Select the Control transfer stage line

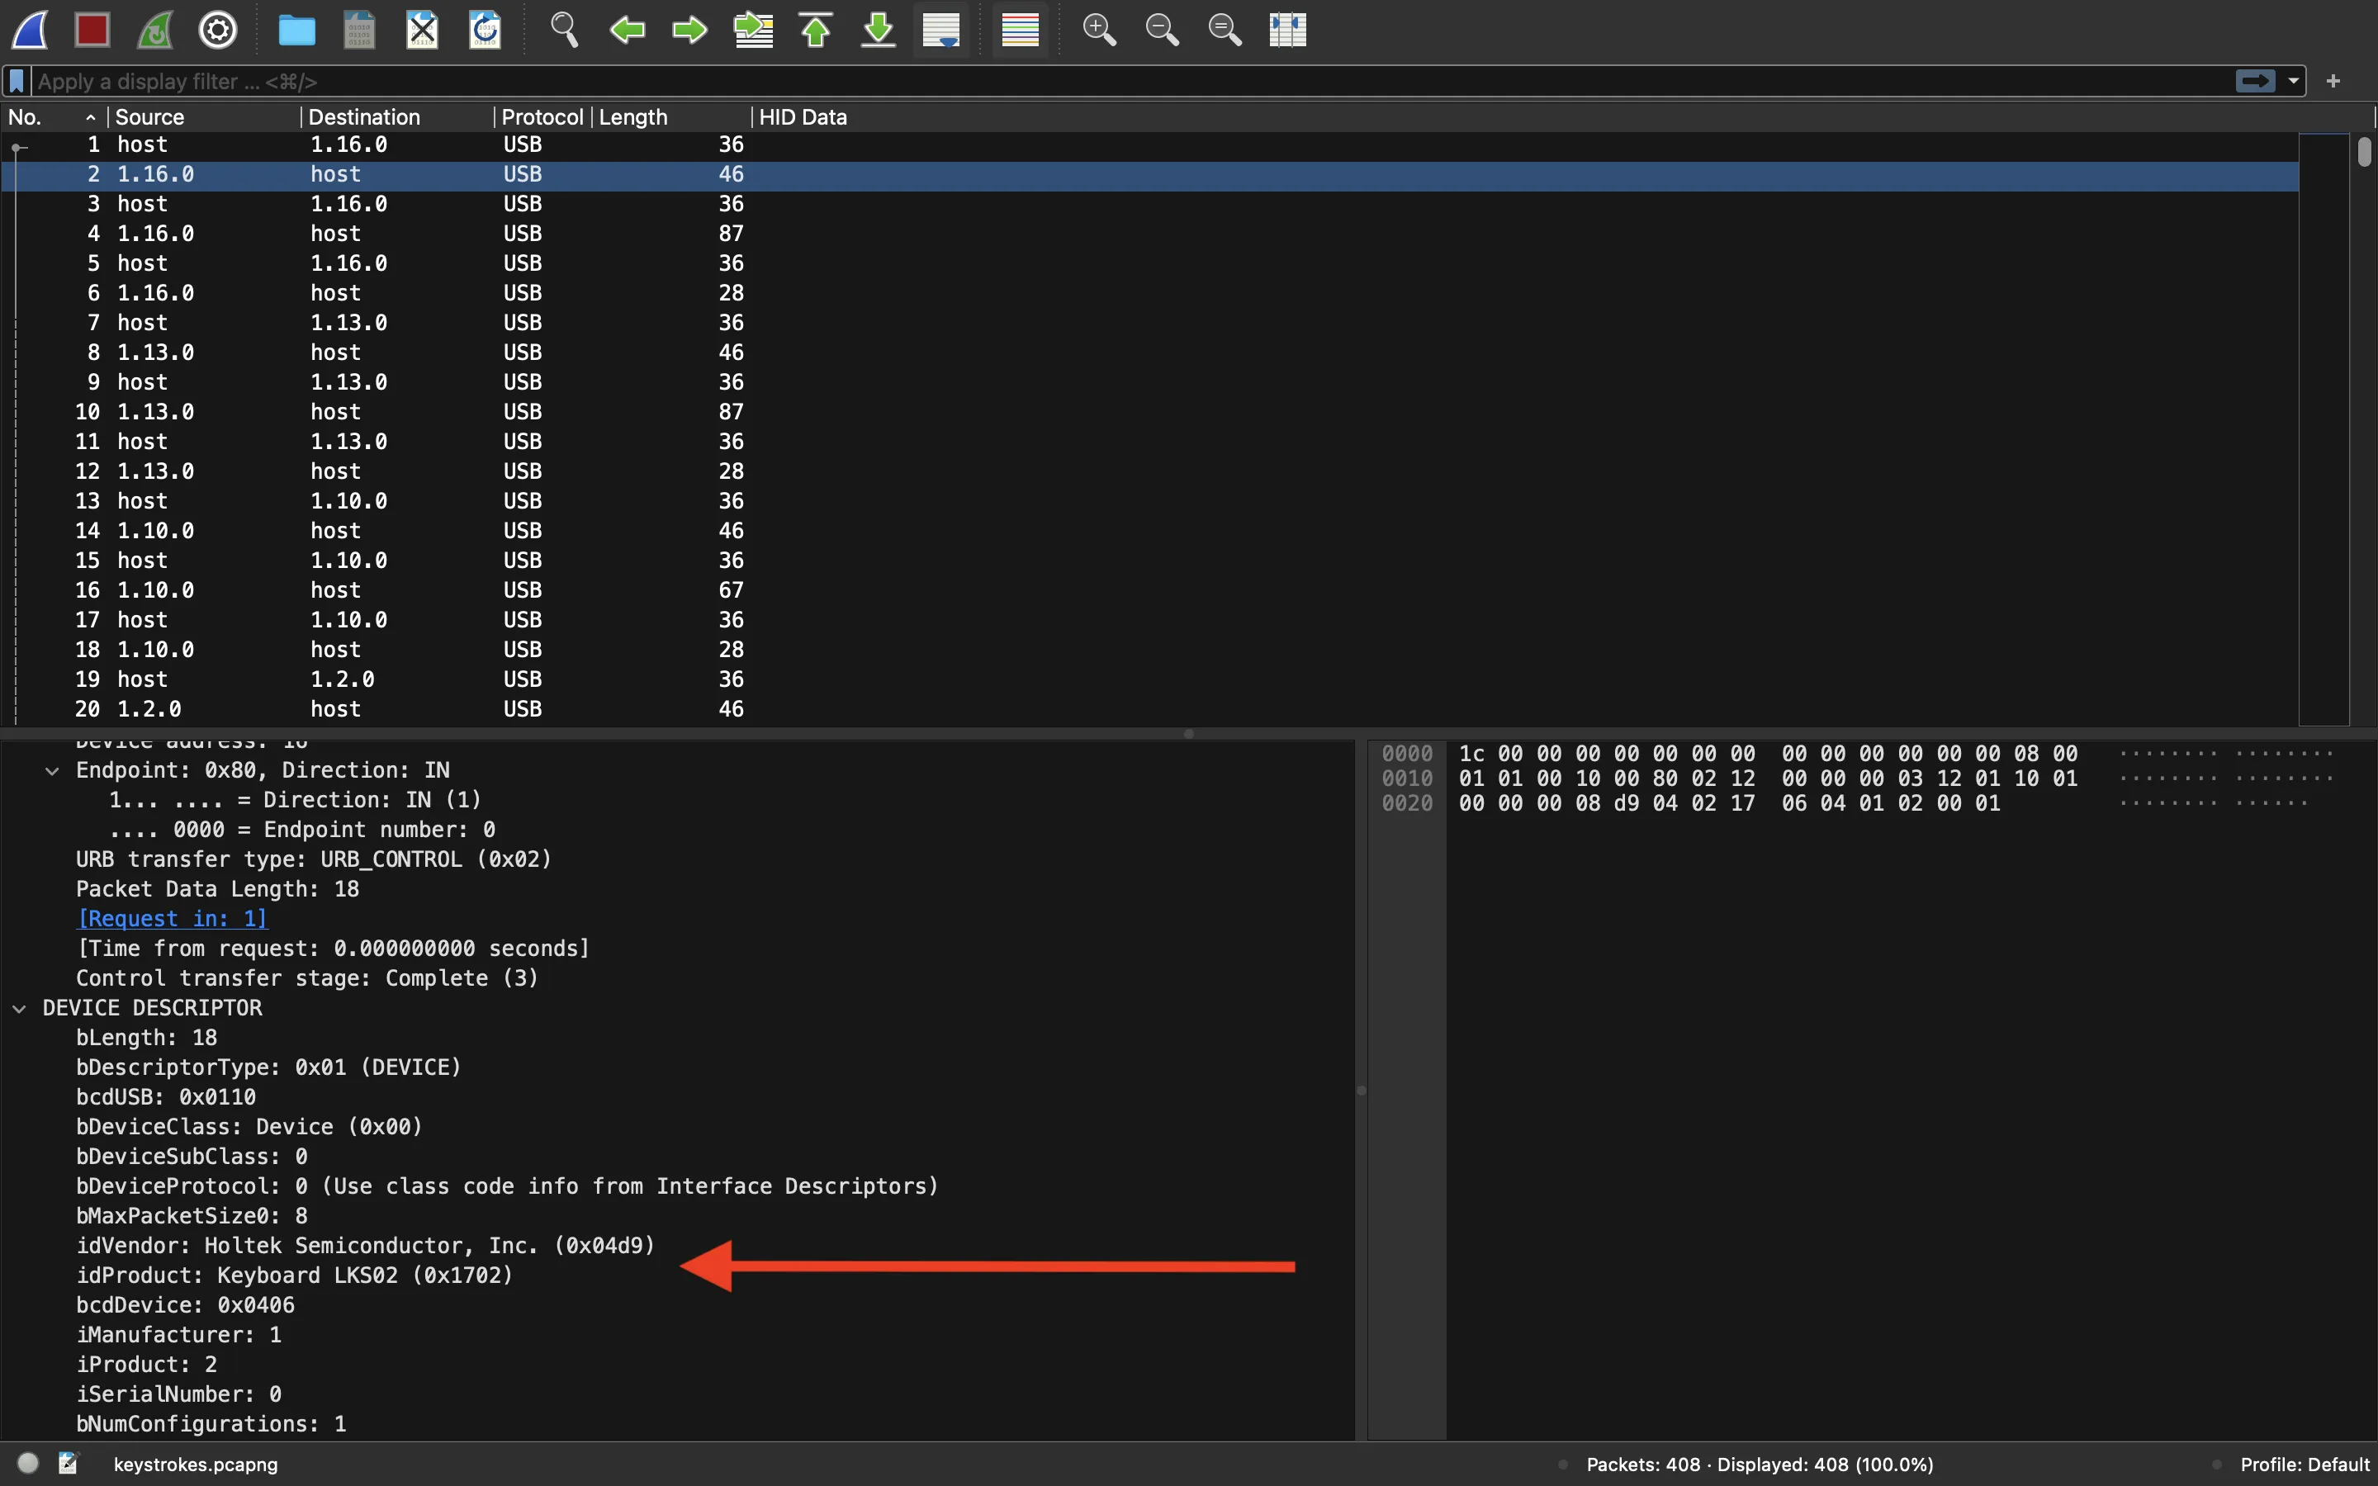tap(307, 978)
